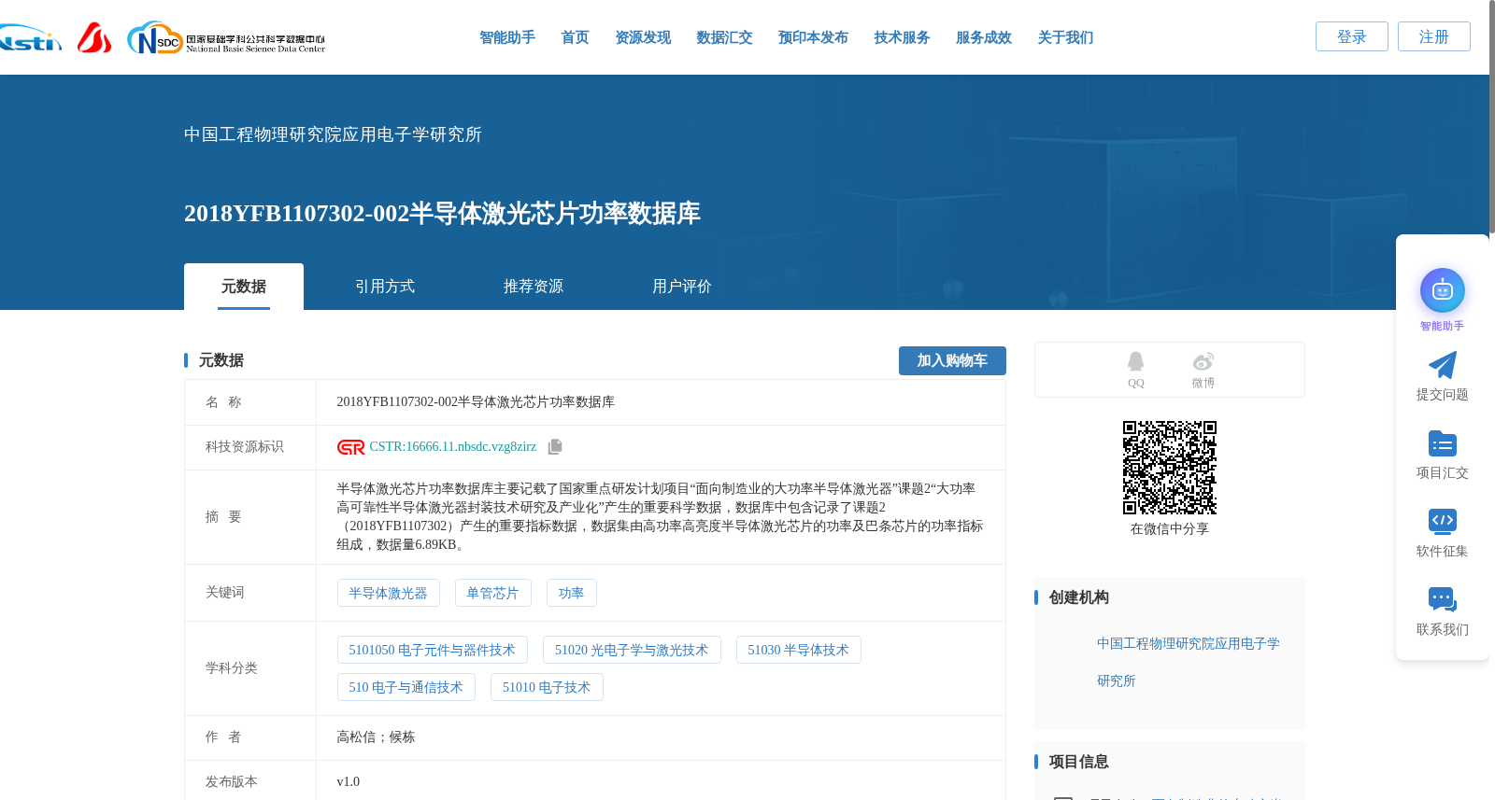Copy the CSTR identifier with copy icon
This screenshot has width=1495, height=800.
555,447
